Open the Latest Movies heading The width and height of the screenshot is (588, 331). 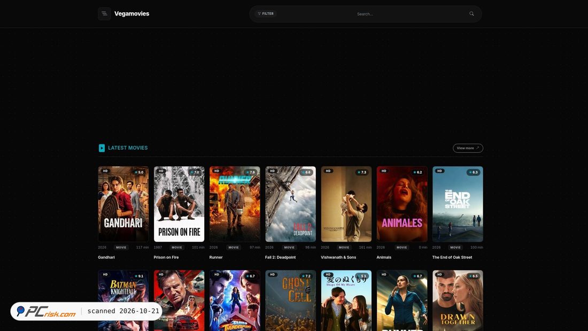pos(128,148)
